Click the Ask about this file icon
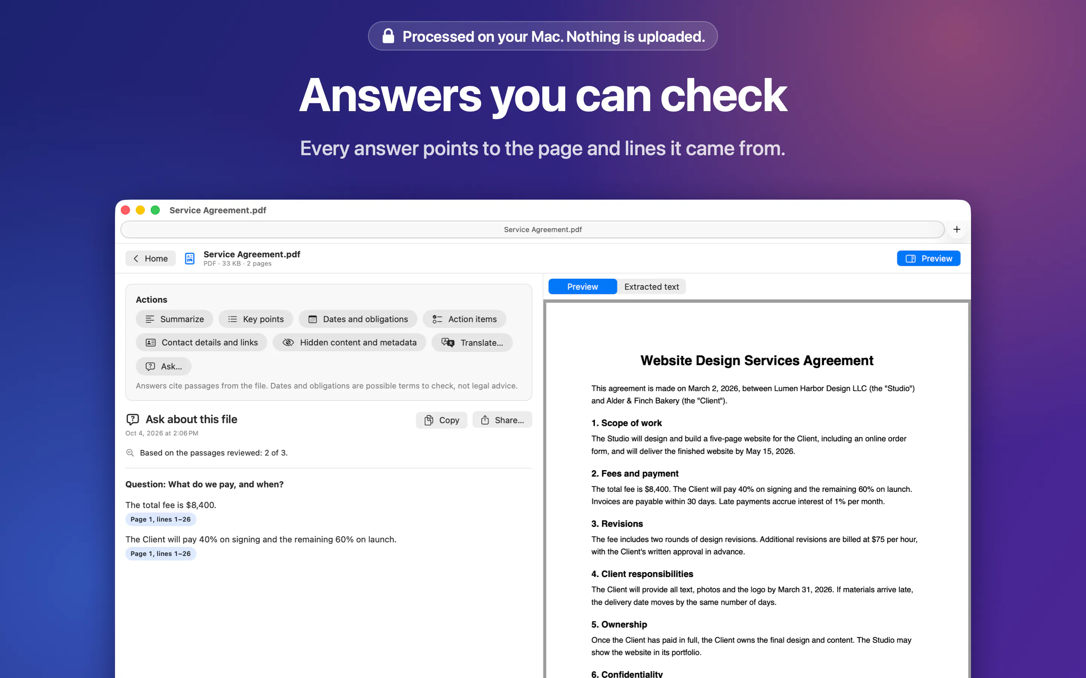The width and height of the screenshot is (1086, 678). click(132, 419)
